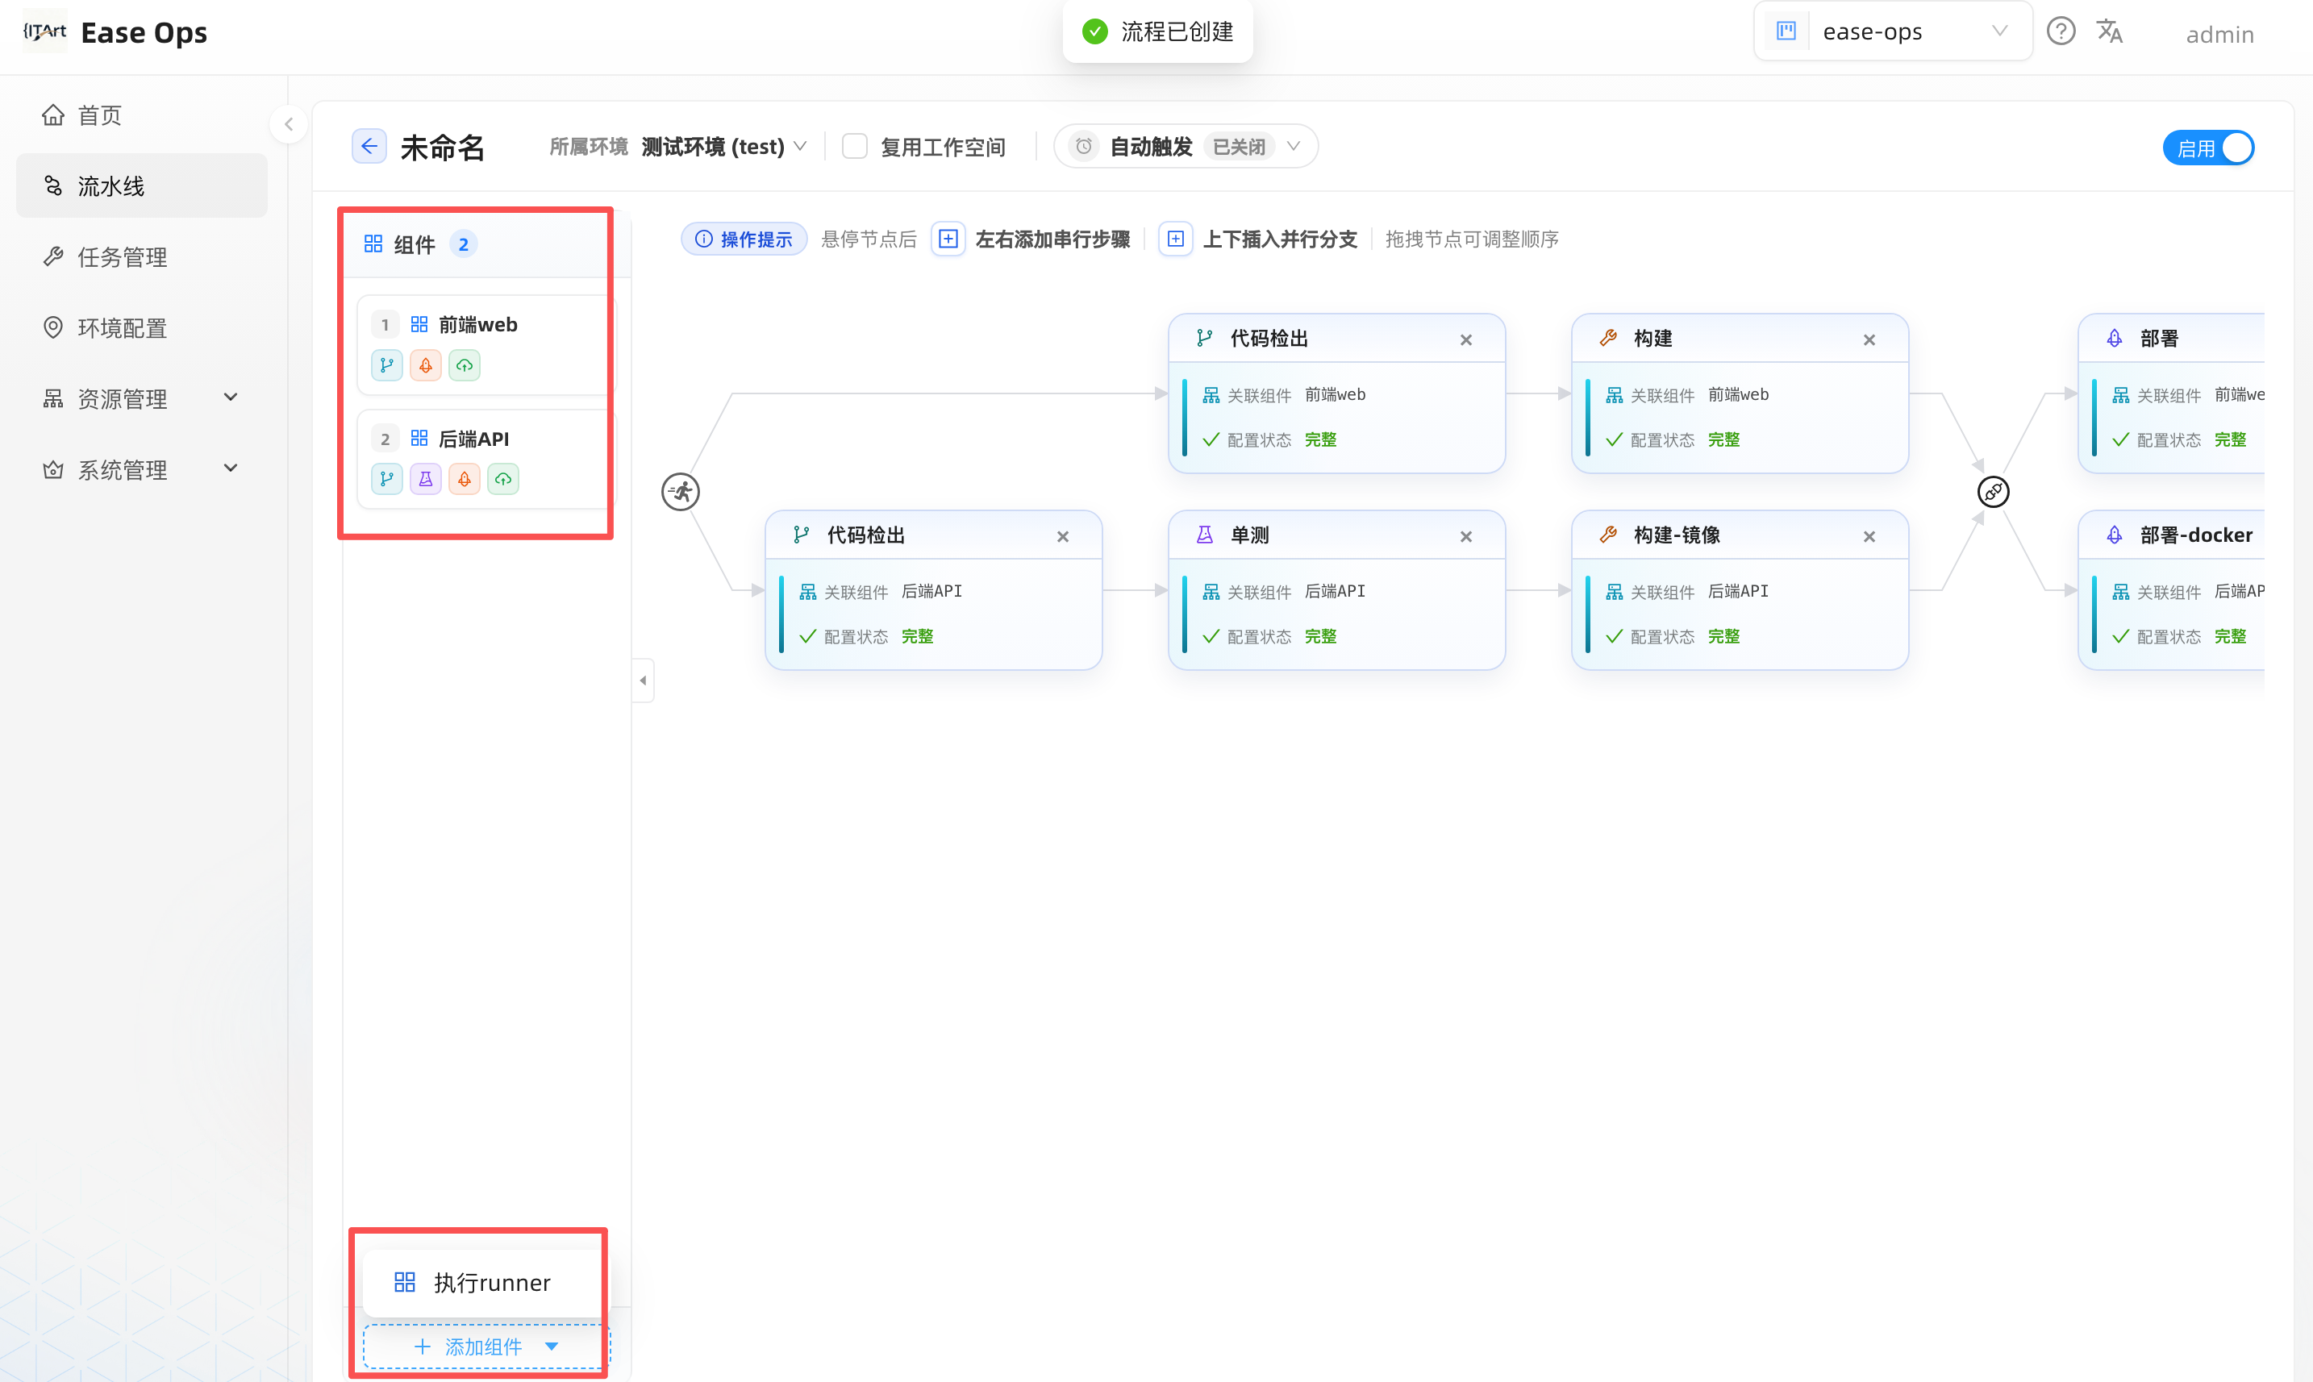Click the flask test icon under 后端API
Image resolution: width=2313 pixels, height=1382 pixels.
[x=426, y=479]
